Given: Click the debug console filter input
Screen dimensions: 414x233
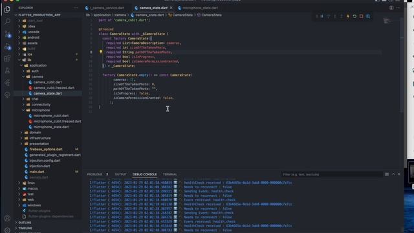Looking at the screenshot, I should coord(332,174).
